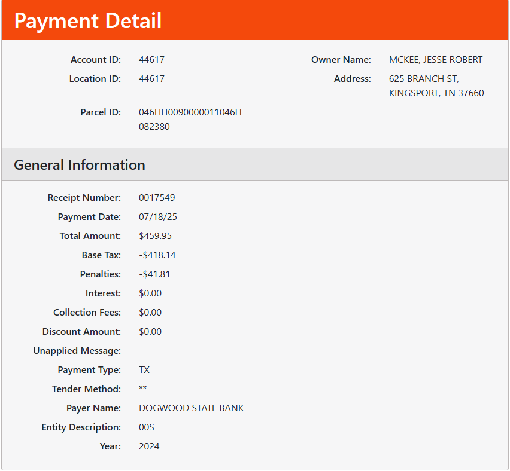This screenshot has width=510, height=471.
Task: Click the 625 BRANCH ST address line
Action: point(424,79)
